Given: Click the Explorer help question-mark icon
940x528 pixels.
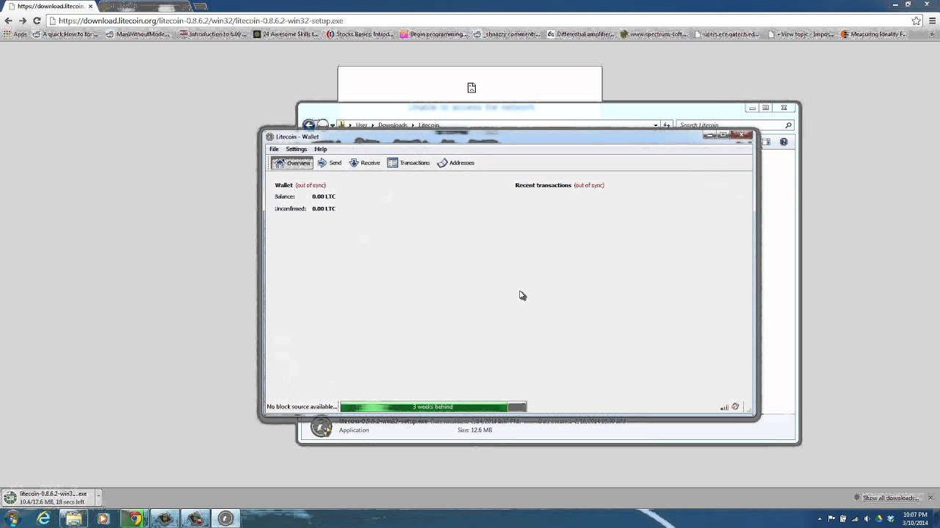Looking at the screenshot, I should [784, 142].
